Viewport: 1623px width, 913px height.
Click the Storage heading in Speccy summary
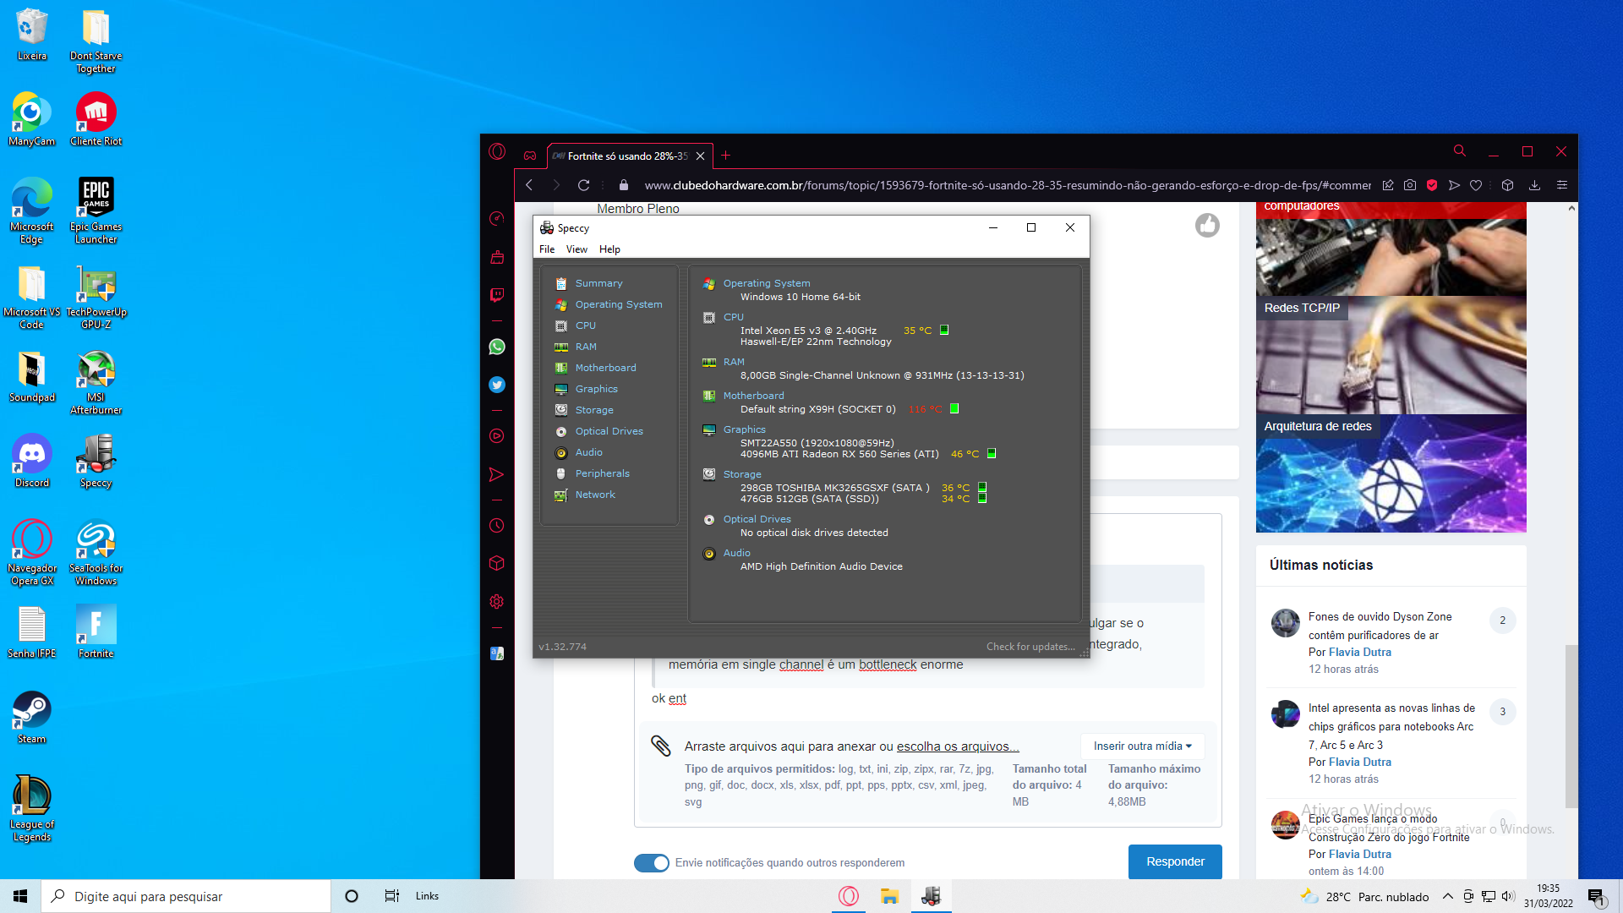click(x=742, y=474)
